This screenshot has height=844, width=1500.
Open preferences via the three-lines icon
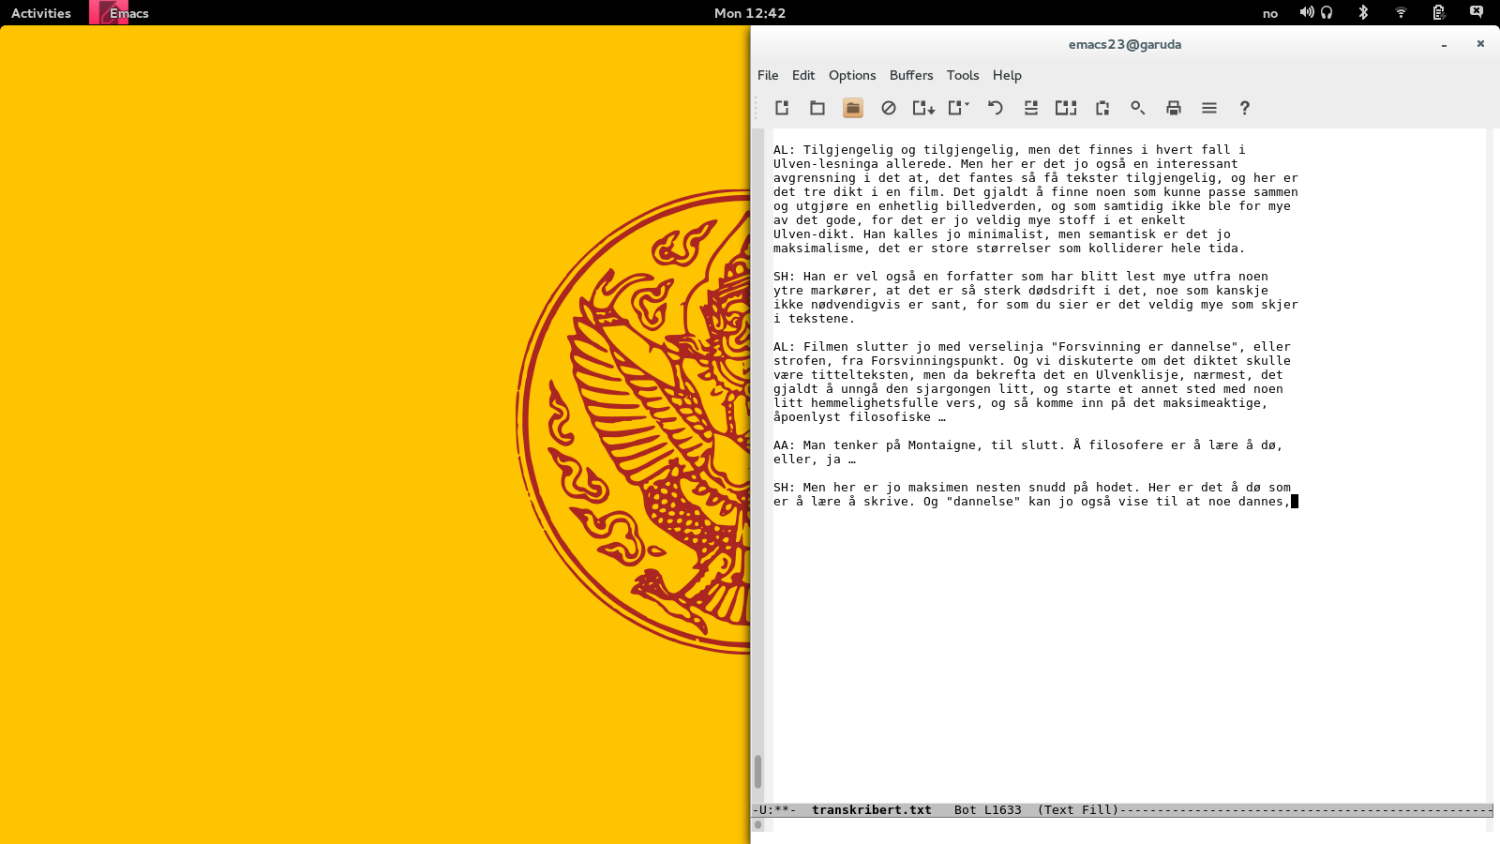(1209, 108)
